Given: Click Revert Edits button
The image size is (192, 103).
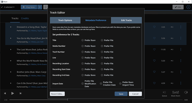Looking at the screenshot, I should coord(57,94).
